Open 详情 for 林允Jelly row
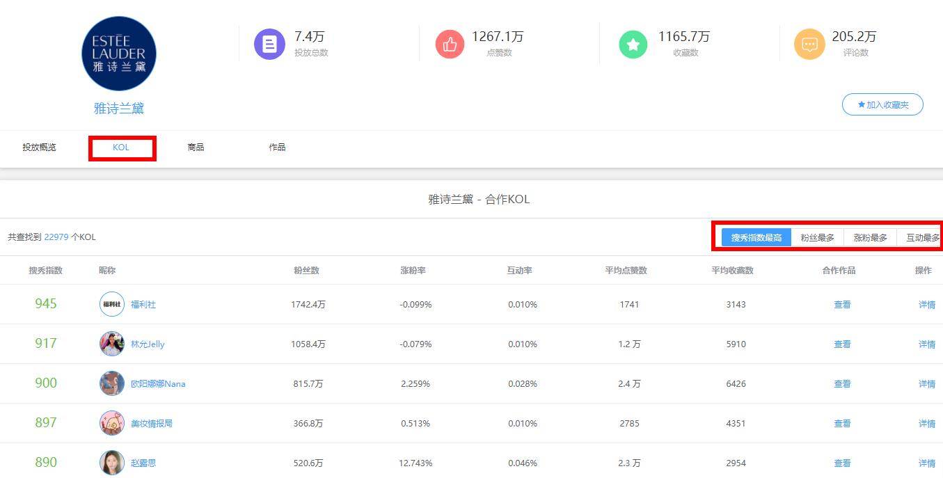The image size is (943, 478). click(927, 344)
